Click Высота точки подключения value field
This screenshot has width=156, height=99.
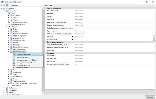tap(114, 64)
